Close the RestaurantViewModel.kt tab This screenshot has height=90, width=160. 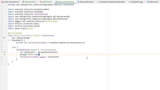click(75, 2)
